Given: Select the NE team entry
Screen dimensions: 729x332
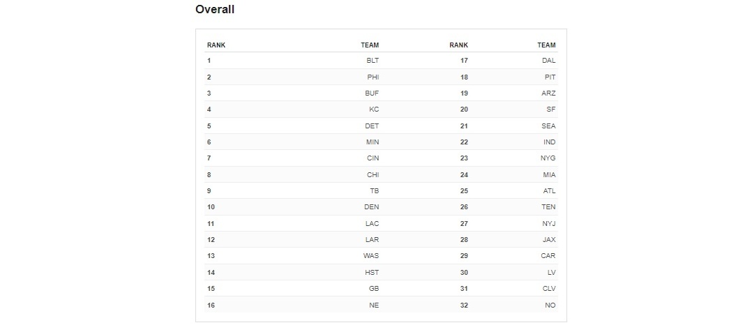Looking at the screenshot, I should (x=374, y=305).
